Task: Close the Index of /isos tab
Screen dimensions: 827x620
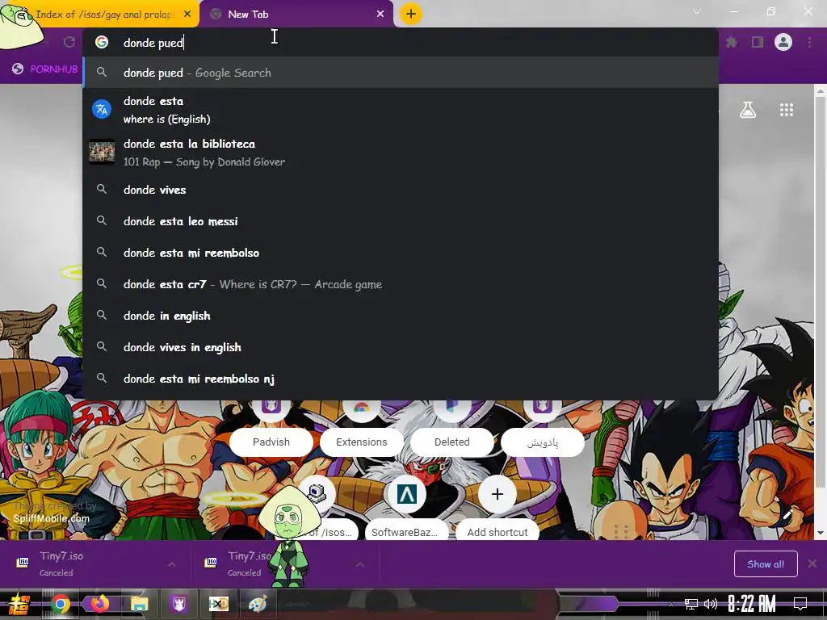Action: (187, 15)
